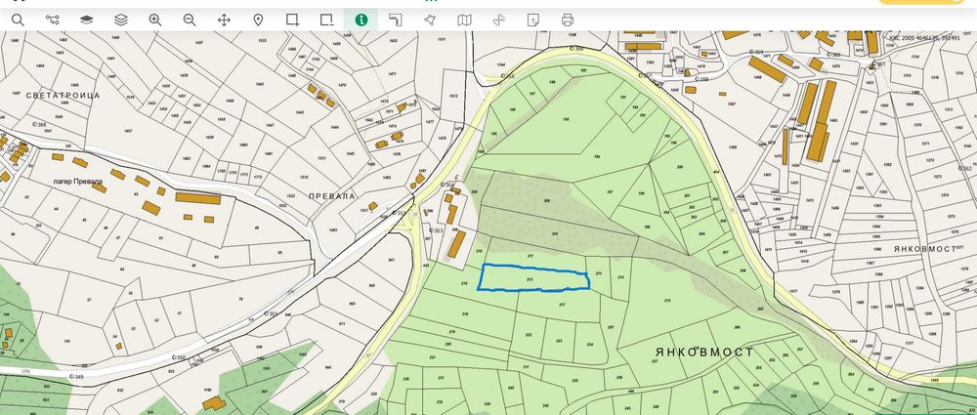Click the geodetic point 349 marker
This screenshot has width=977, height=415.
(x=76, y=377)
